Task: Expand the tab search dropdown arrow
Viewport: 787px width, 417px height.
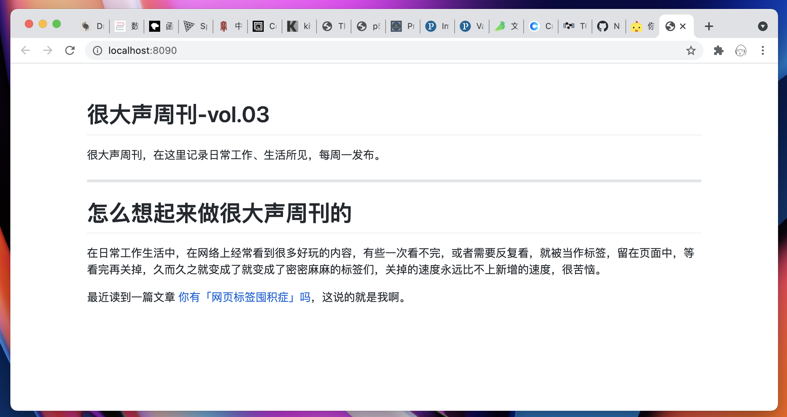Action: coord(763,26)
